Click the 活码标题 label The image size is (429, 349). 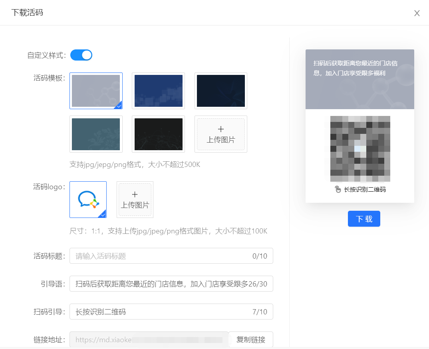coord(49,256)
